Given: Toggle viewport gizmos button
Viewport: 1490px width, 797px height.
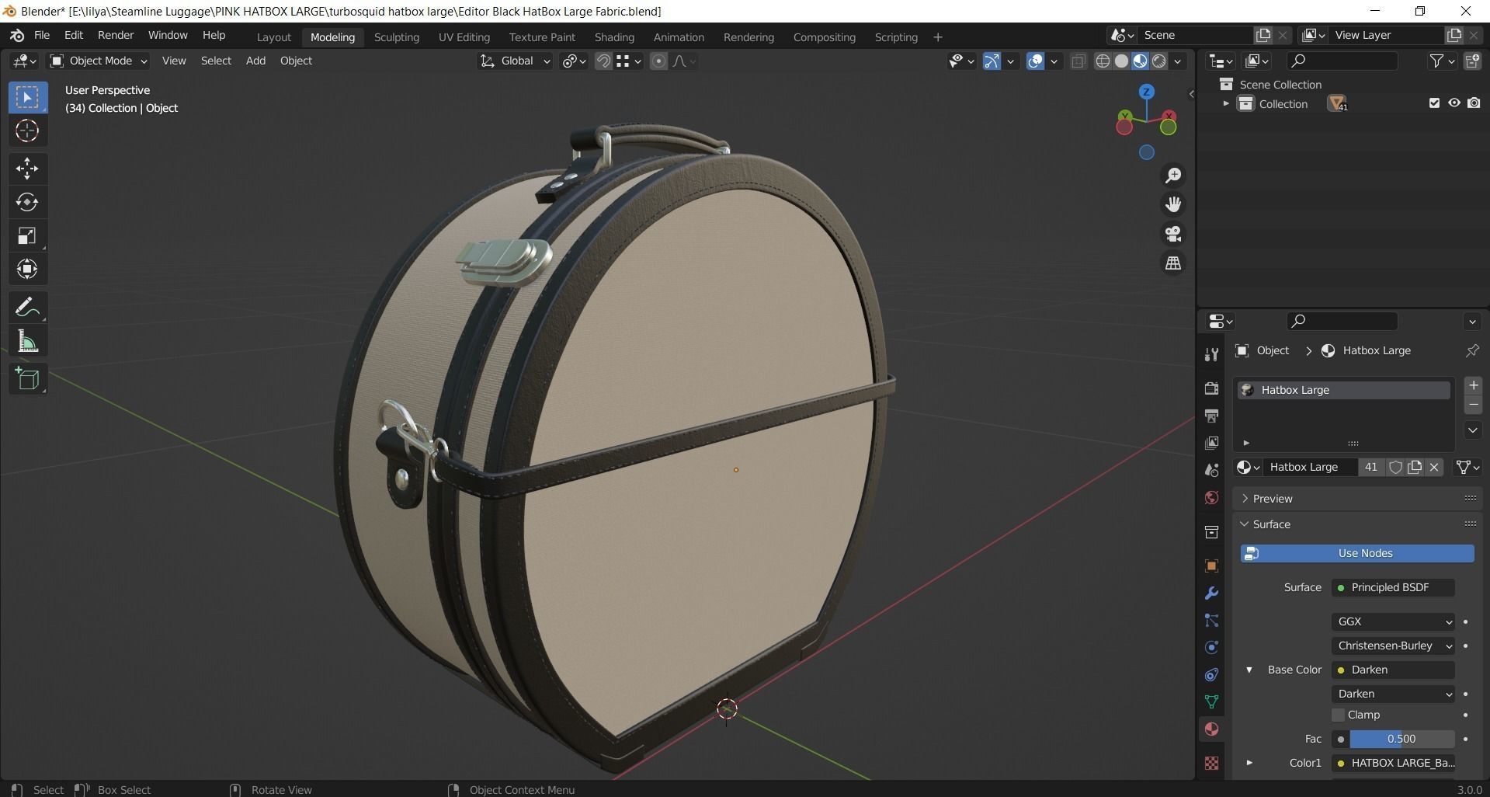Looking at the screenshot, I should pyautogui.click(x=992, y=61).
